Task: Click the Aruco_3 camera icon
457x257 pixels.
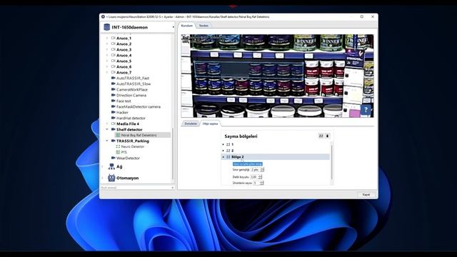Action: 114,49
